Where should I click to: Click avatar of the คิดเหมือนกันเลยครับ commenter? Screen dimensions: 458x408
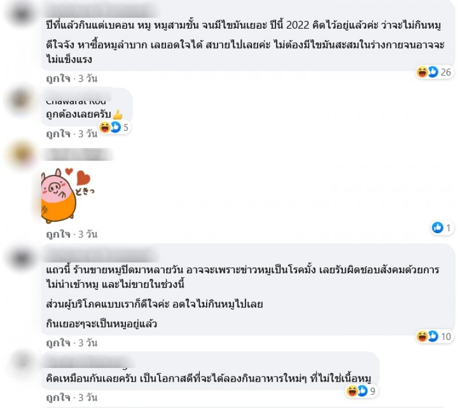click(22, 363)
